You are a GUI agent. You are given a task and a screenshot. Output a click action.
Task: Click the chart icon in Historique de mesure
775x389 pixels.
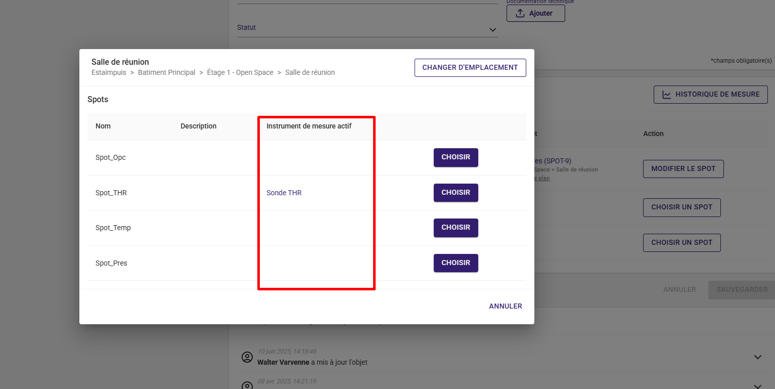pos(667,95)
